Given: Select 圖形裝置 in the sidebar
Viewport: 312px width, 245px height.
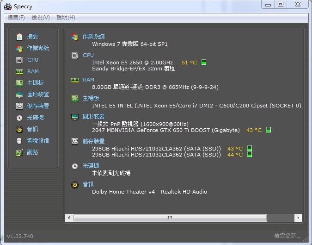Looking at the screenshot, I should coord(38,94).
